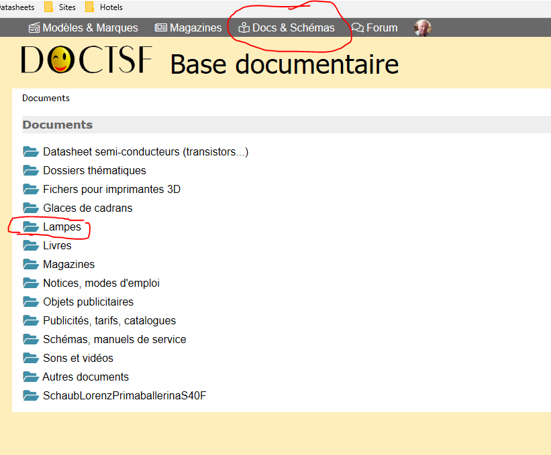Screen dimensions: 551x455
Task: Open SchaubLorenzPrimaballerinaS40F folder
Action: point(124,395)
